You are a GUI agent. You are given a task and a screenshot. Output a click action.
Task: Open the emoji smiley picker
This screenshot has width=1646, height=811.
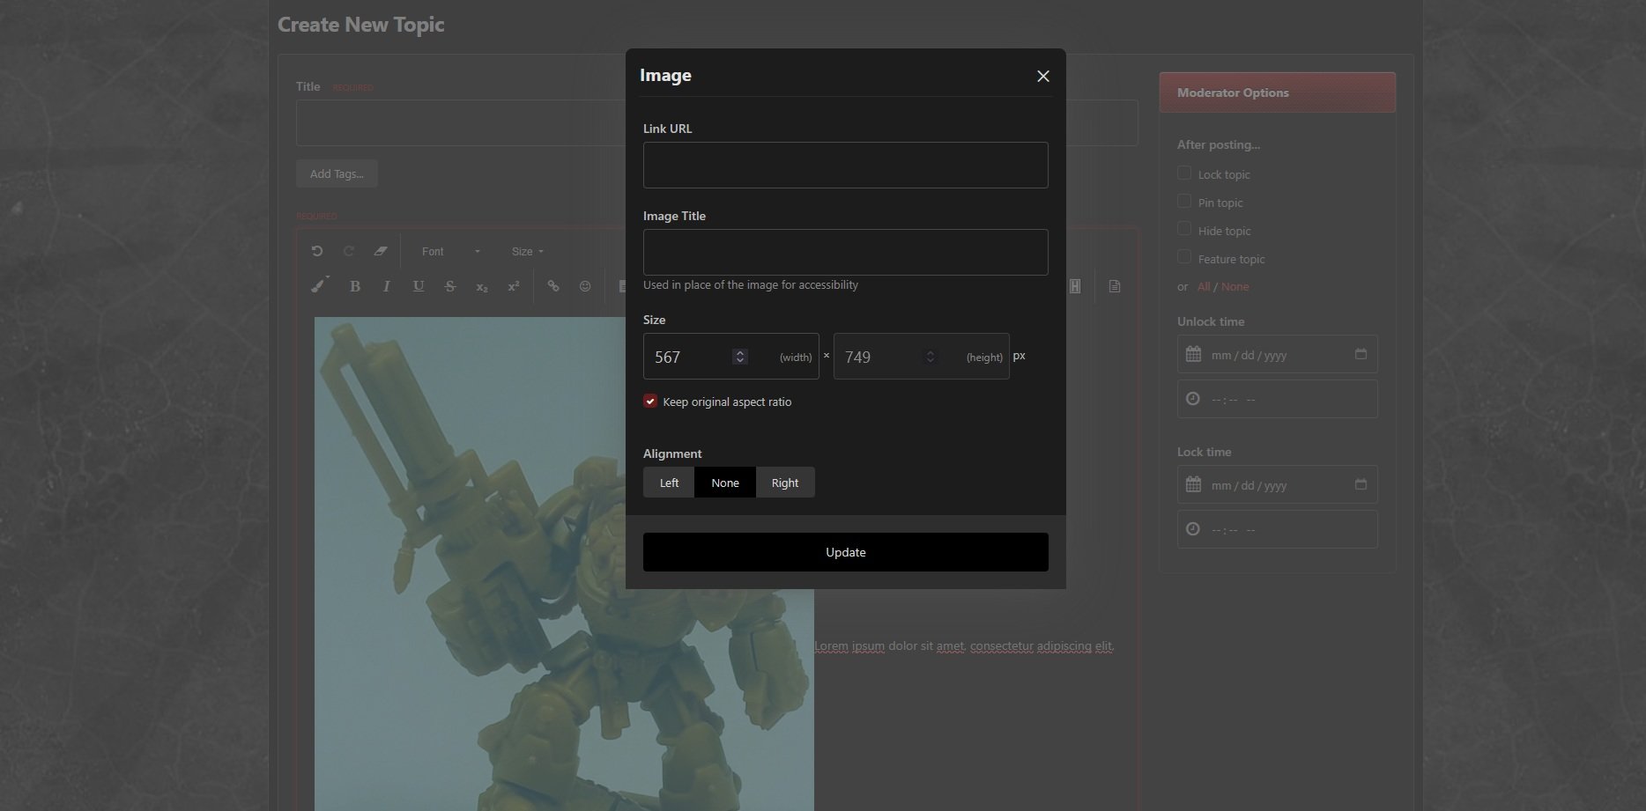[585, 286]
